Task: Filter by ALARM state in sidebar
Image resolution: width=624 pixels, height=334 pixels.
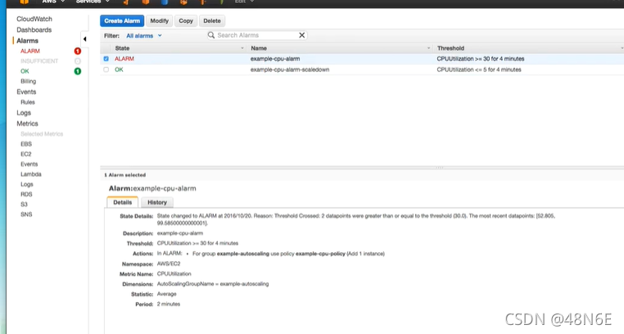Action: pos(30,51)
